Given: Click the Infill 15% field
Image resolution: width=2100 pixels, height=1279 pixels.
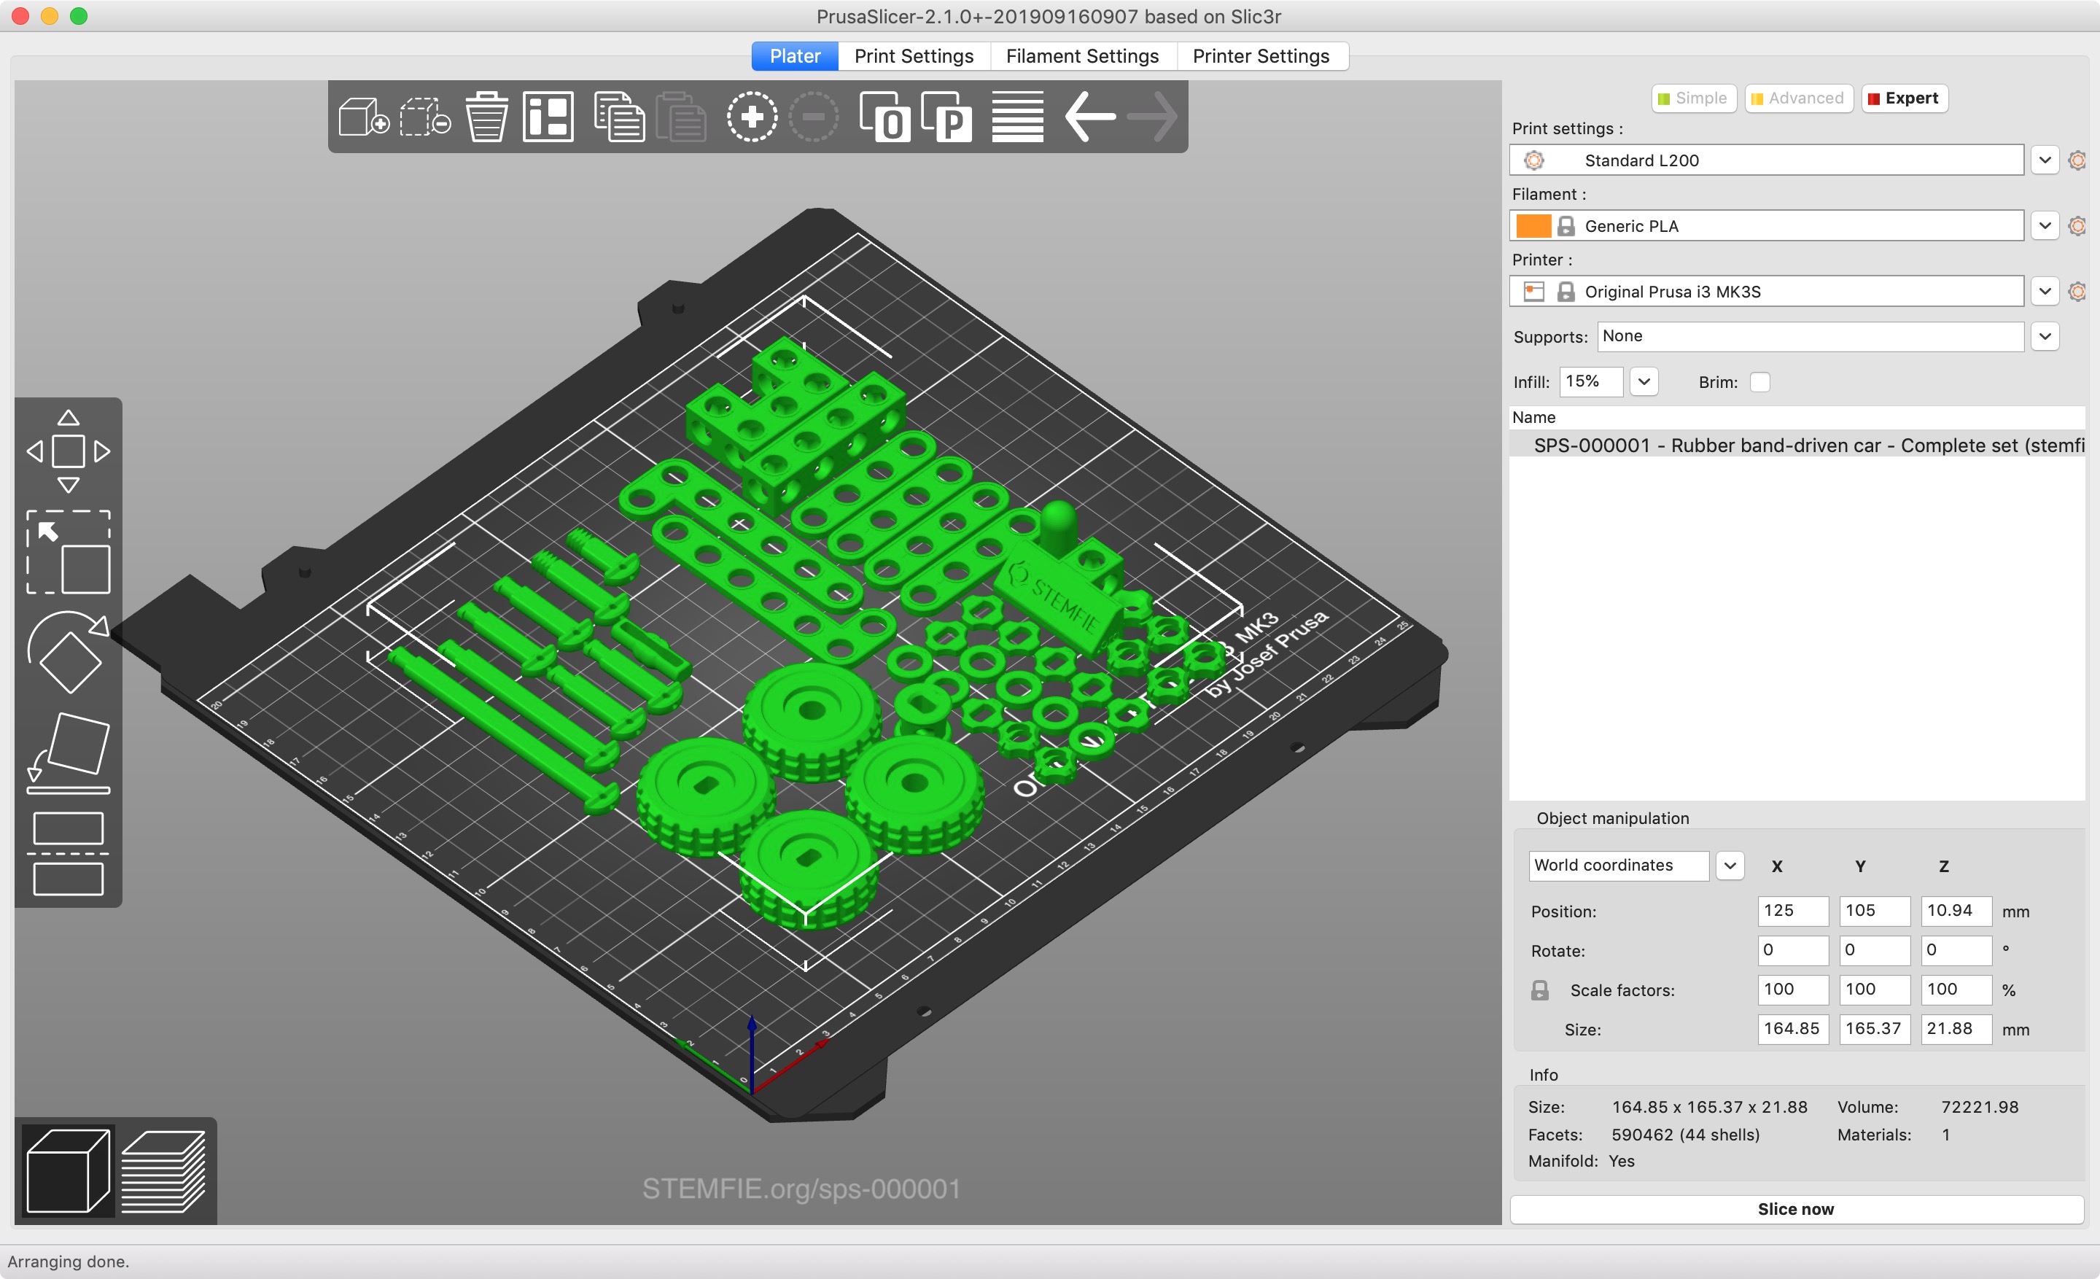Looking at the screenshot, I should click(1590, 382).
